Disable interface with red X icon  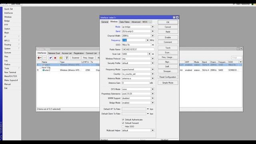(x=55, y=58)
